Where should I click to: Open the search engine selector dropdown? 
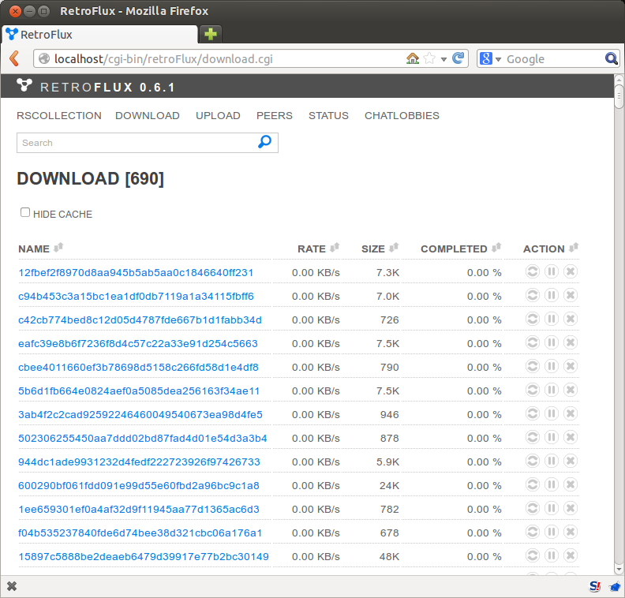click(498, 59)
